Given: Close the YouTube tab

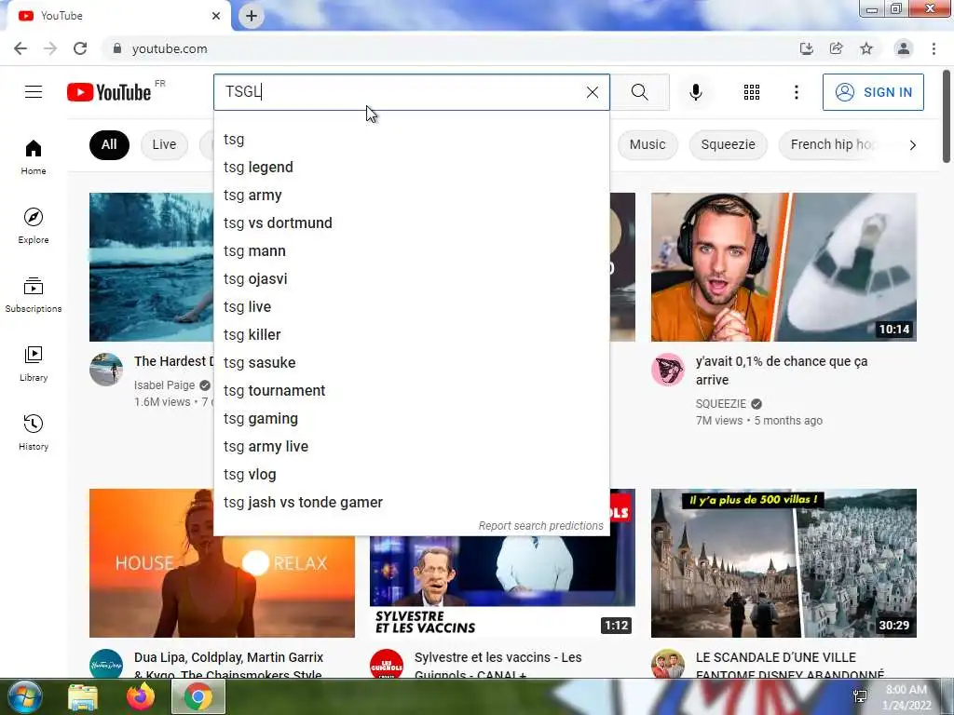Looking at the screenshot, I should click(x=216, y=16).
